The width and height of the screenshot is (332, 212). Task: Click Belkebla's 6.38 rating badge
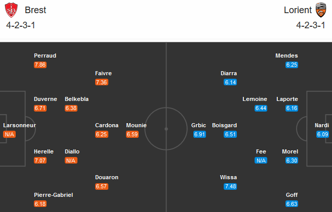71,108
